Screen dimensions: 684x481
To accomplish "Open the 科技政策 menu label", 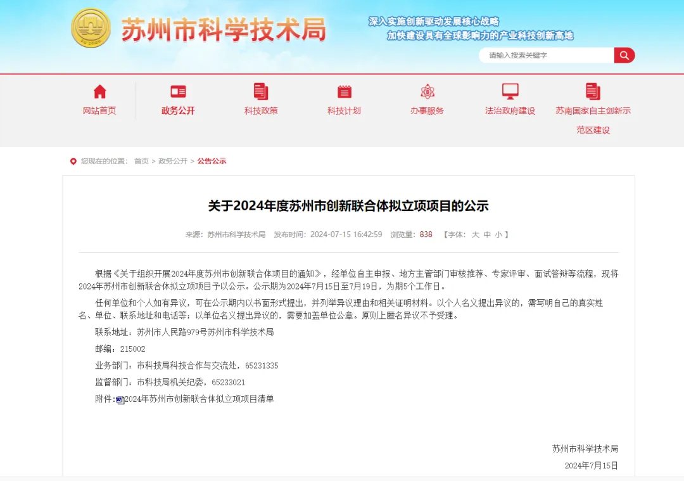I will 261,111.
